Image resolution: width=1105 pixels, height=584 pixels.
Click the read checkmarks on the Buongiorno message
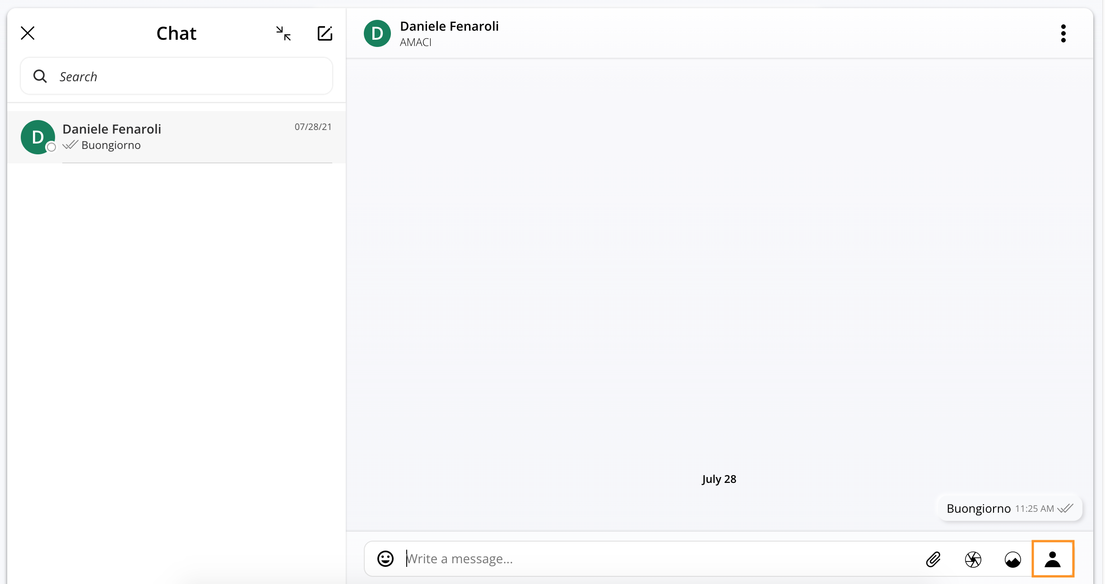tap(1065, 508)
